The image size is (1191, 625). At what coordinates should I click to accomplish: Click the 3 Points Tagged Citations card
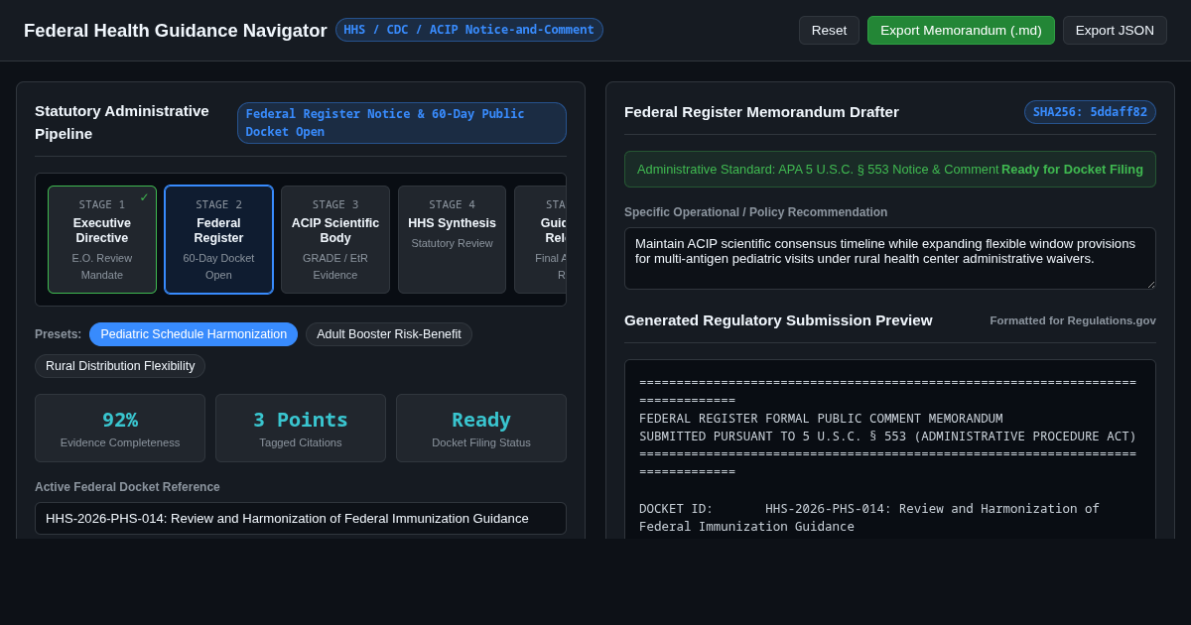point(301,429)
